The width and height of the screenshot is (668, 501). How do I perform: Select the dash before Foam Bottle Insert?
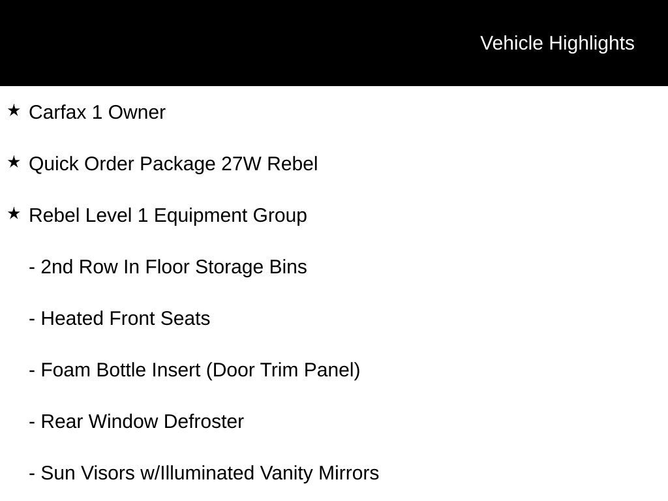coord(32,371)
